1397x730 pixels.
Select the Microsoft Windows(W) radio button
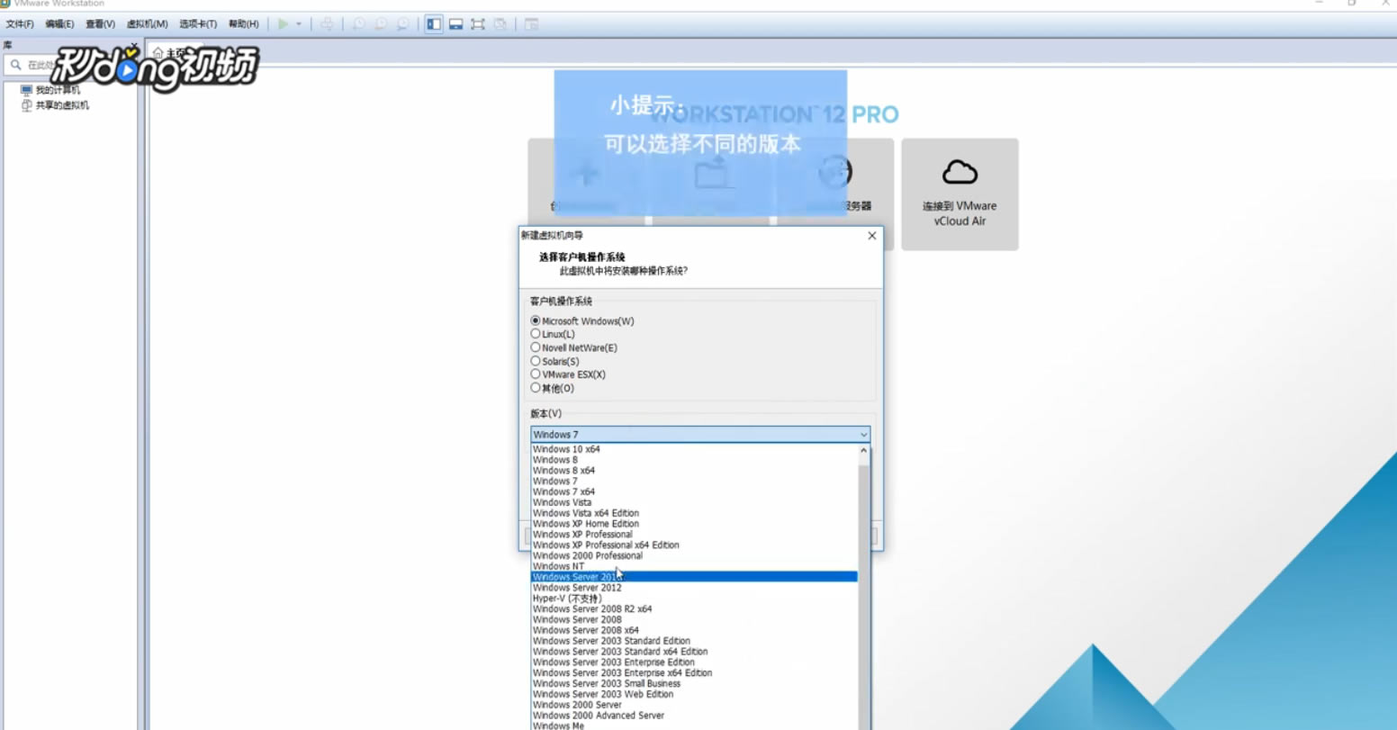[x=536, y=320]
